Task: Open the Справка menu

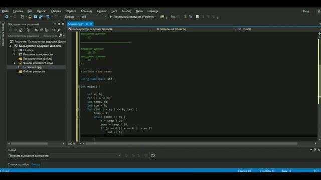Action: [x=153, y=11]
